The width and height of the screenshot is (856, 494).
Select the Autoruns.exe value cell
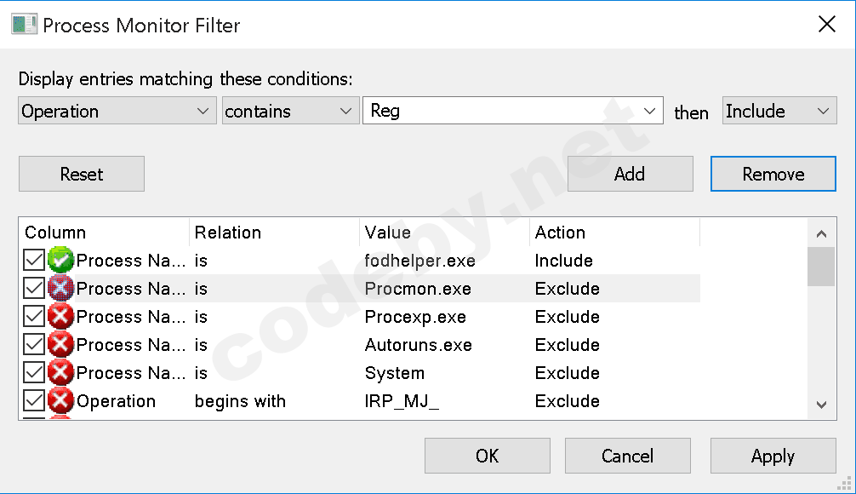click(x=418, y=345)
